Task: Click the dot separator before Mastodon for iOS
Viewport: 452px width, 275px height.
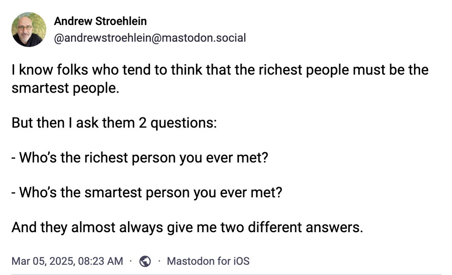Action: 159,261
